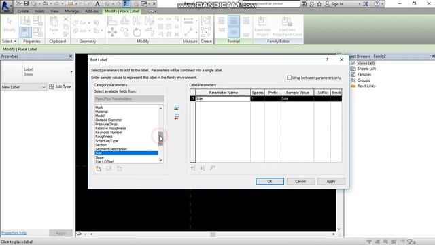
Task: Click the Add Parameter icon below the fields list
Action: 99,169
